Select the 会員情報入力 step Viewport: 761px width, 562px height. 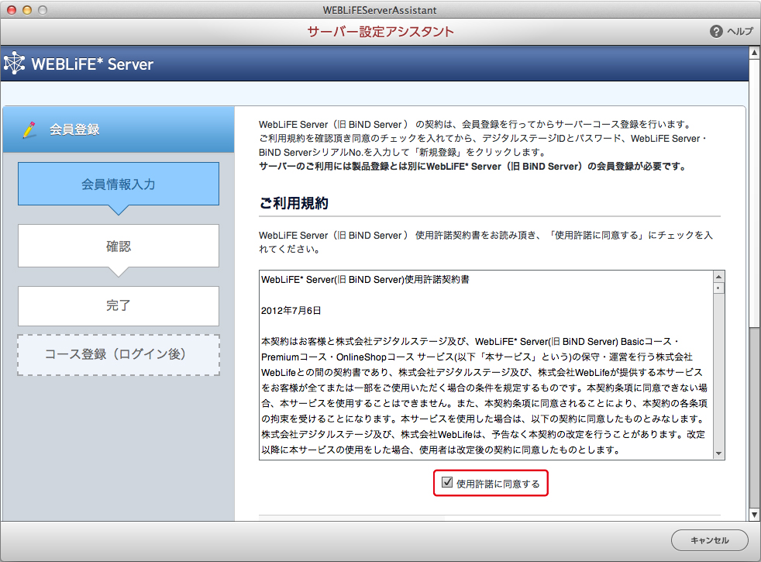click(x=119, y=184)
